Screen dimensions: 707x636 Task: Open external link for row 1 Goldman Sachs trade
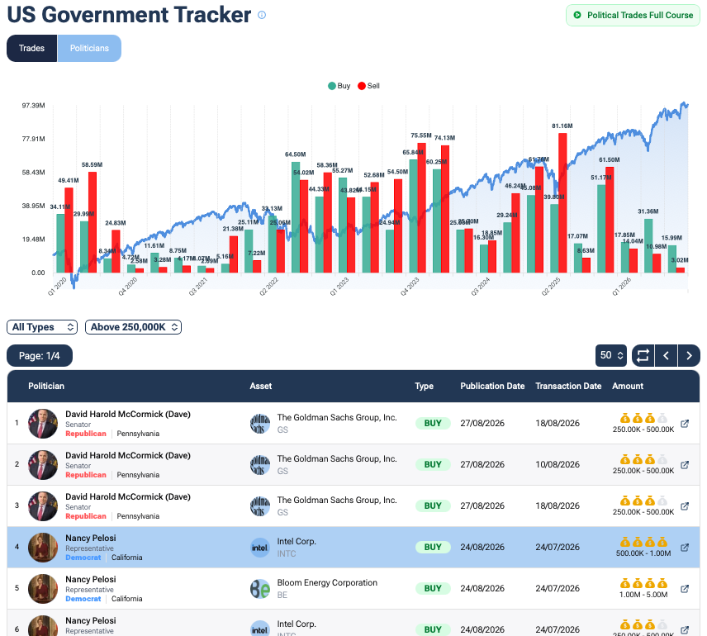coord(685,424)
